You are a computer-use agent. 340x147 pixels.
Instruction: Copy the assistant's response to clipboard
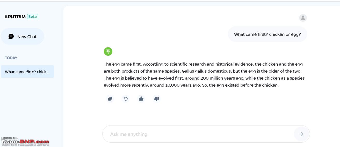pyautogui.click(x=110, y=99)
